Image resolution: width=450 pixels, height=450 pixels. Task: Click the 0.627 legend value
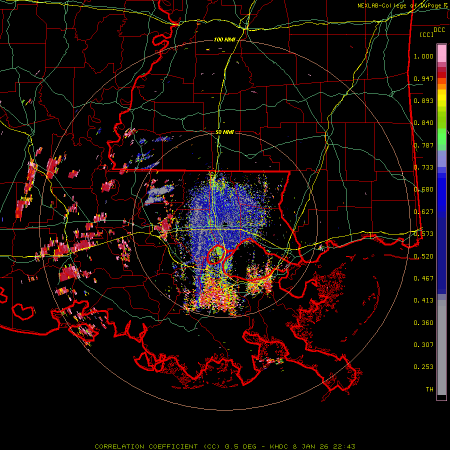click(423, 212)
